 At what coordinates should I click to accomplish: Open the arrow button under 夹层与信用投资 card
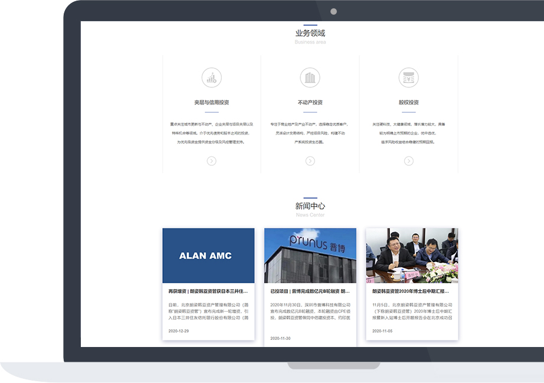pos(211,160)
